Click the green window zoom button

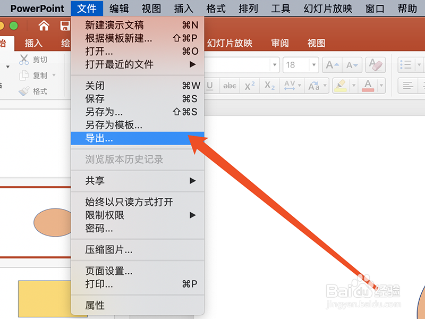(14, 26)
